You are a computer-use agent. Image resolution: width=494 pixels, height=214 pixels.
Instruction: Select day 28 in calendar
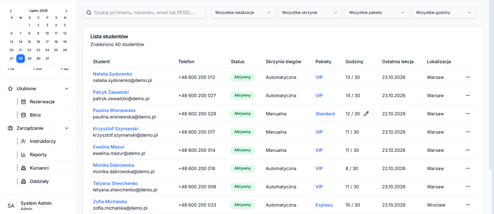tap(20, 58)
